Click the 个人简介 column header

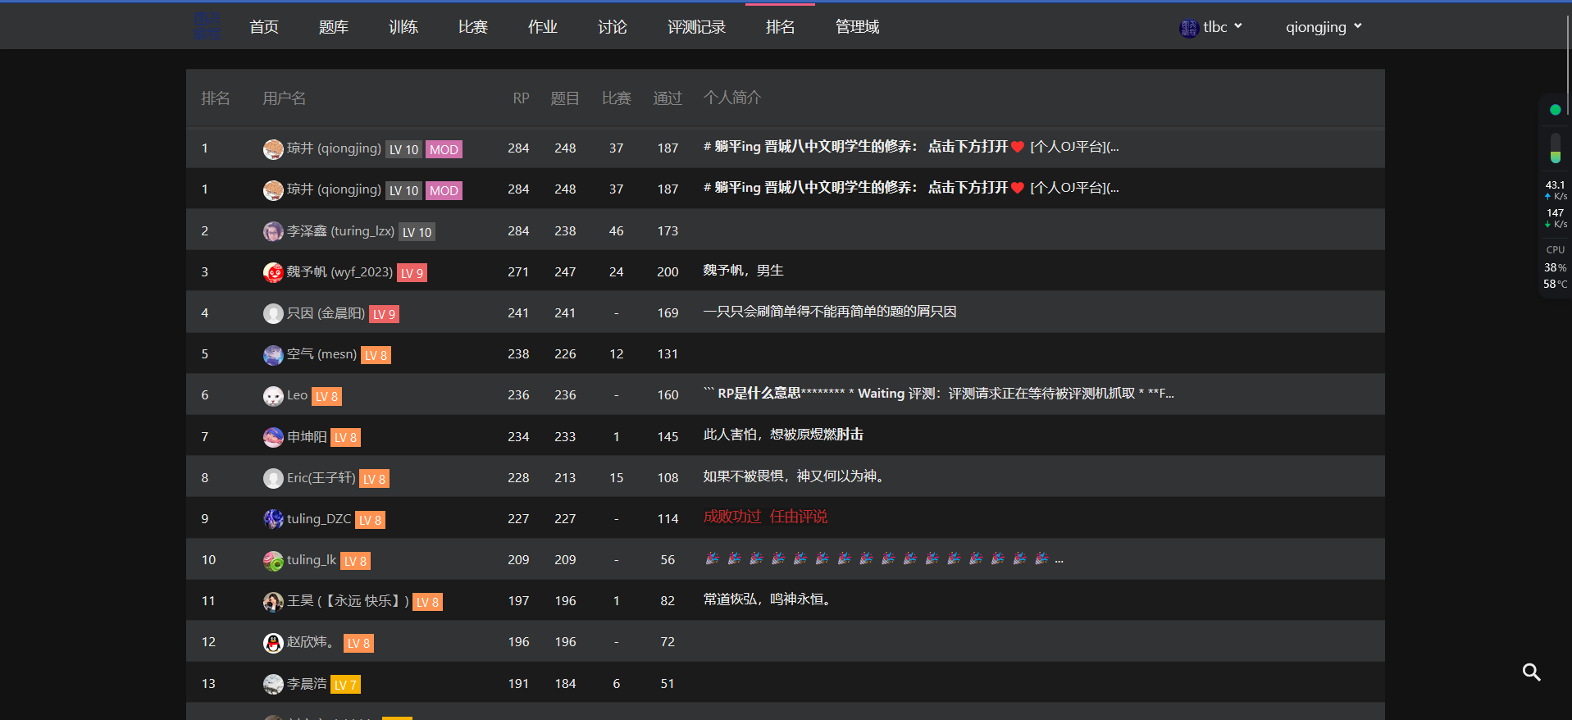click(732, 98)
